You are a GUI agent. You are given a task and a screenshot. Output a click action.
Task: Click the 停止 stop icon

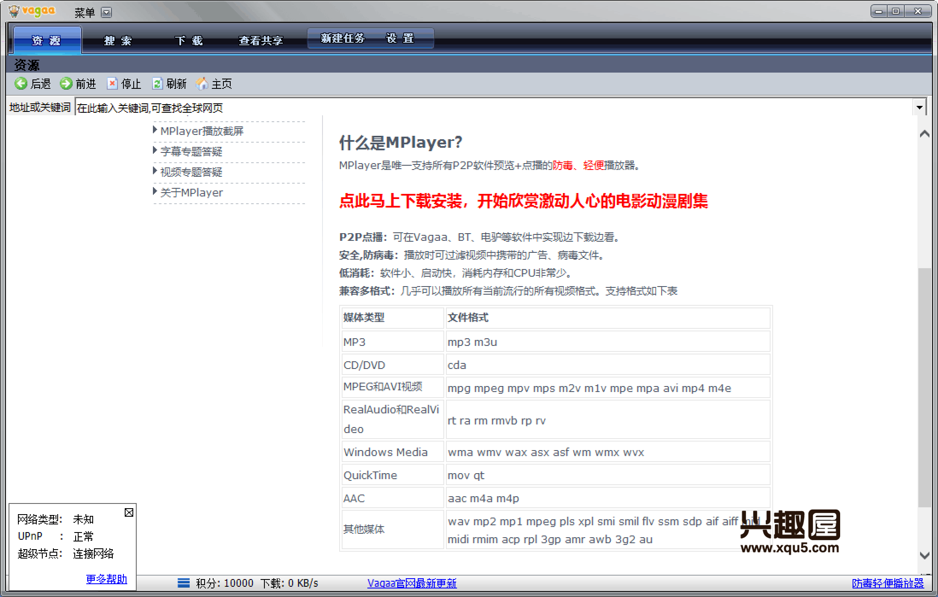coord(112,84)
